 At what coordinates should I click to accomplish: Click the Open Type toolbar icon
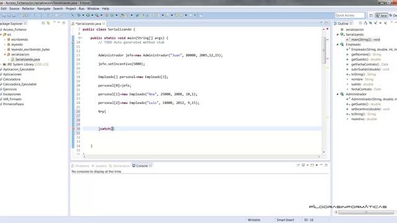[x=122, y=15]
